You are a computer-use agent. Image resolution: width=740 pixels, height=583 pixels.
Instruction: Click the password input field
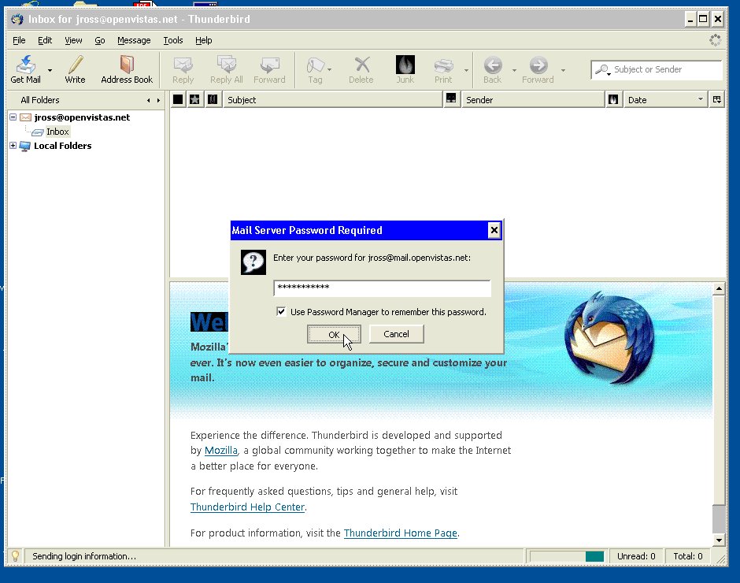383,288
